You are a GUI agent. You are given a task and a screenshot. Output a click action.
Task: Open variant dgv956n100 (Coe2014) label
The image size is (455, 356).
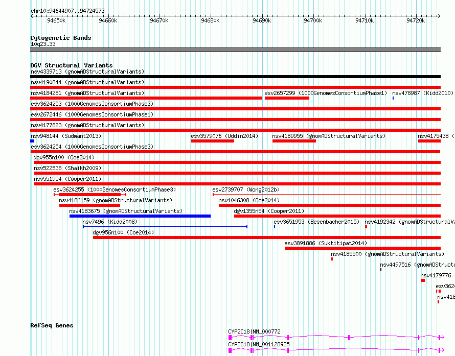point(123,232)
